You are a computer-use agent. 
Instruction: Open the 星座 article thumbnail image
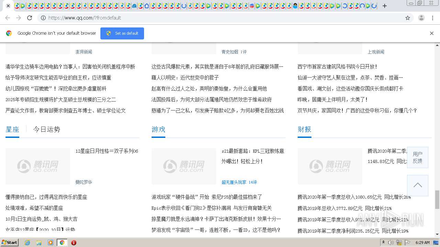point(38,166)
